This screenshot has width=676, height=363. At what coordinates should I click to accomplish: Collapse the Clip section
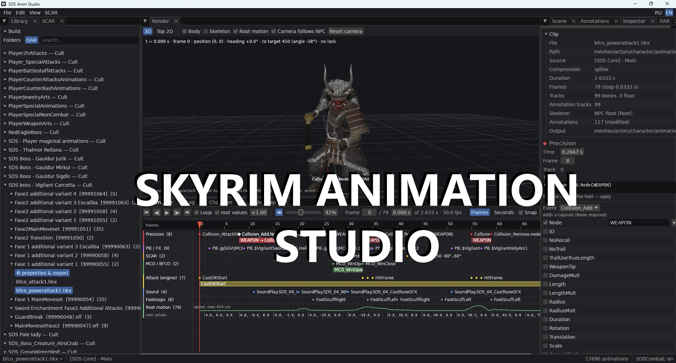click(x=546, y=34)
